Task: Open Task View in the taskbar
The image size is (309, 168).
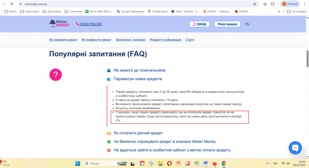Action: 133,164
